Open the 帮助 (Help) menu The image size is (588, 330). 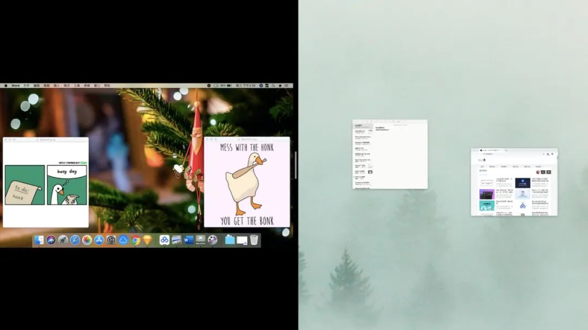click(x=107, y=85)
